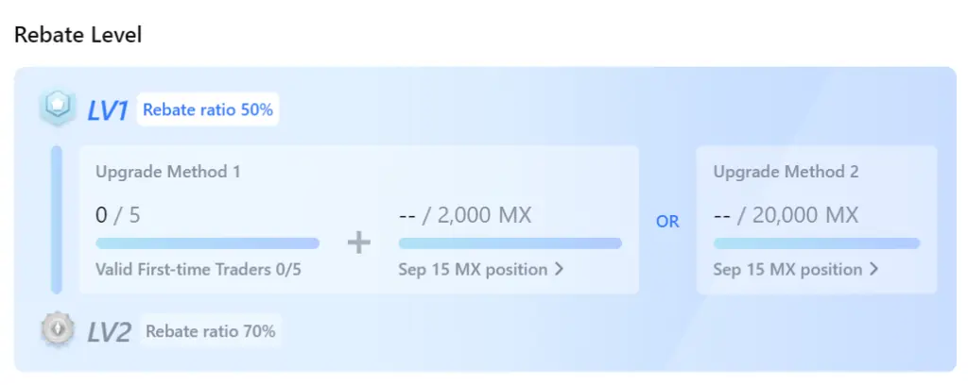Click the 2,000 MX progress bar
The image size is (968, 385).
510,243
